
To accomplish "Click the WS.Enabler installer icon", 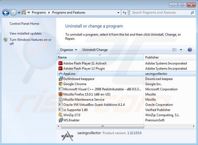I will point(60,120).
